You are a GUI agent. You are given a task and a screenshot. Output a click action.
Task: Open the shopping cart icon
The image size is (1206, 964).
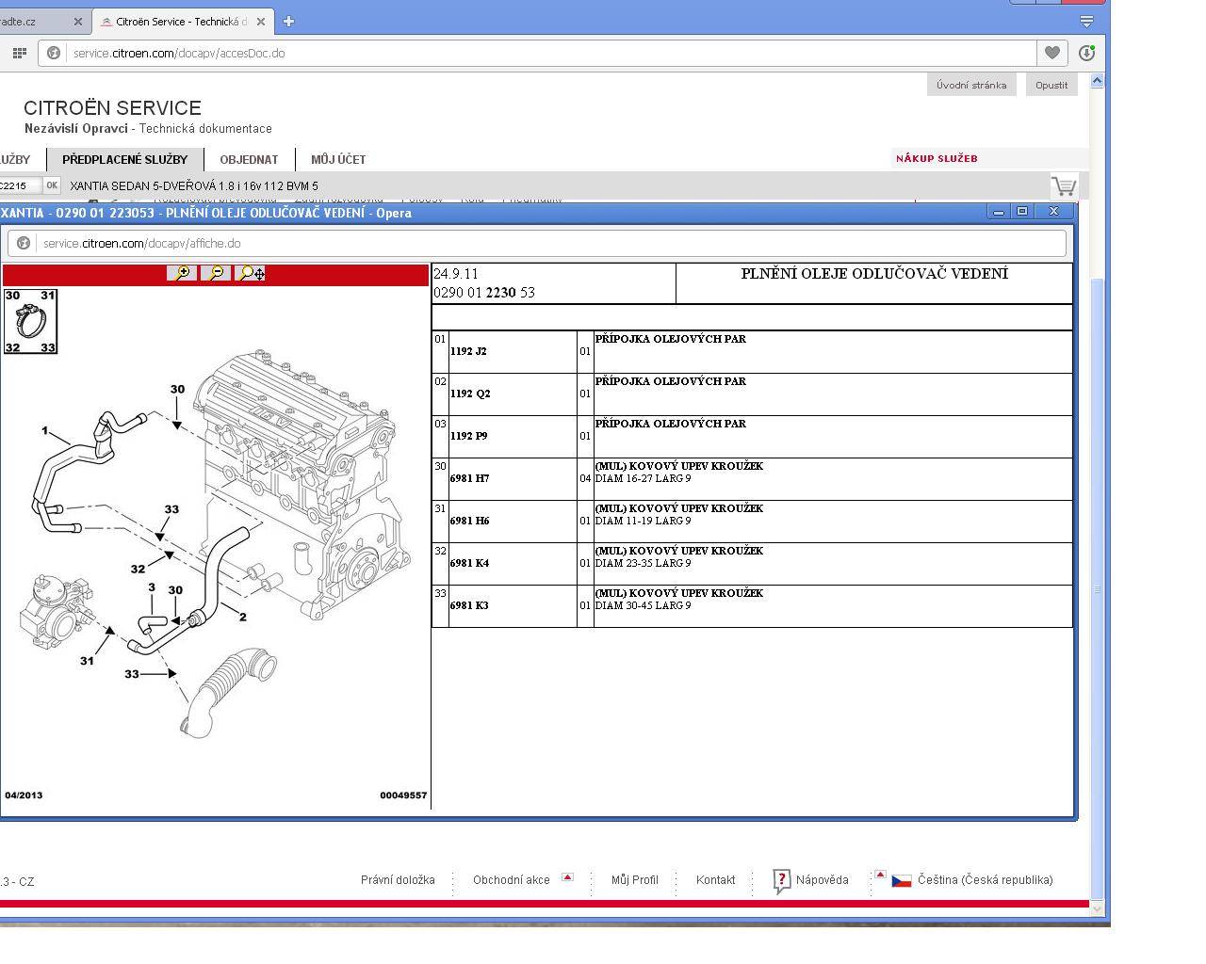(x=1064, y=185)
